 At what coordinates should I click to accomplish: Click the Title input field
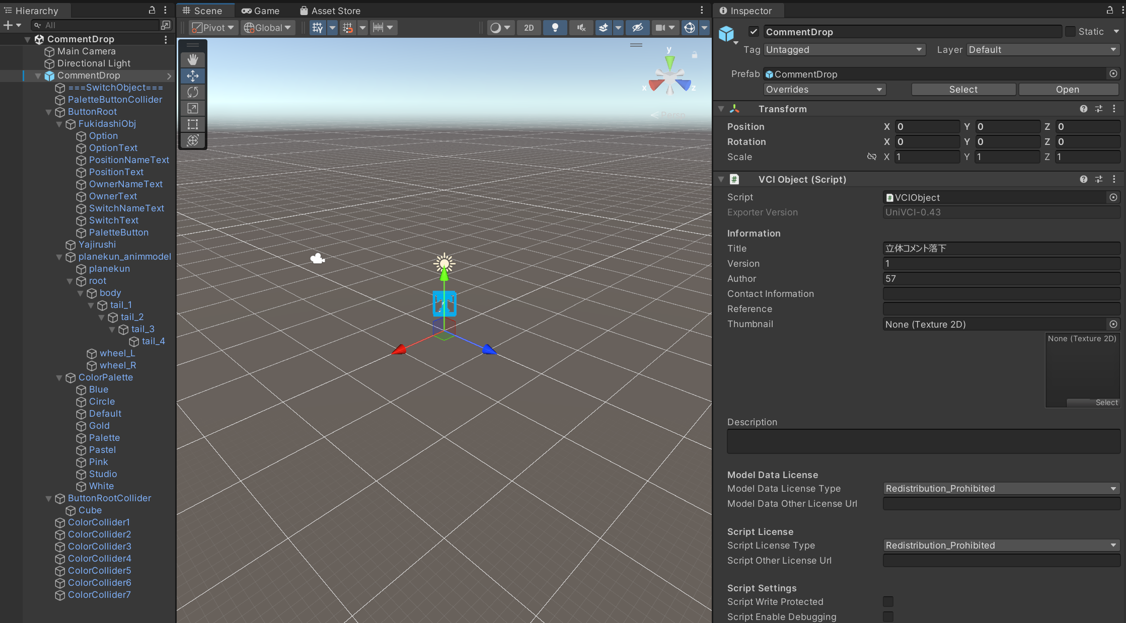(1002, 249)
